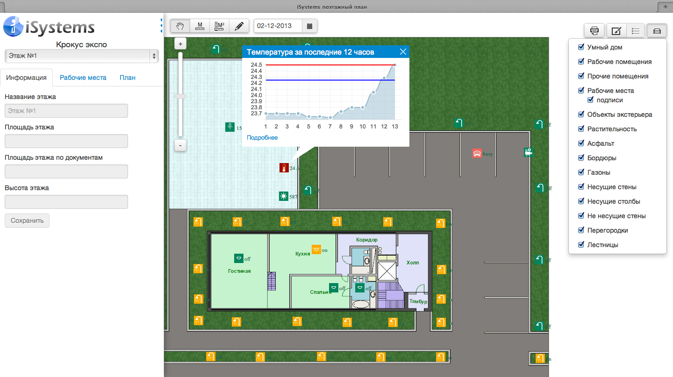Switch to the Рабочие места tab

(x=83, y=78)
